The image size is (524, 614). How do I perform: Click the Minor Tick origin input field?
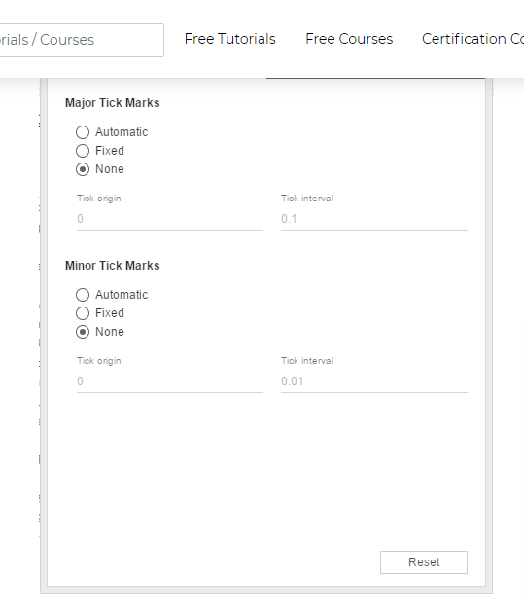(x=170, y=381)
